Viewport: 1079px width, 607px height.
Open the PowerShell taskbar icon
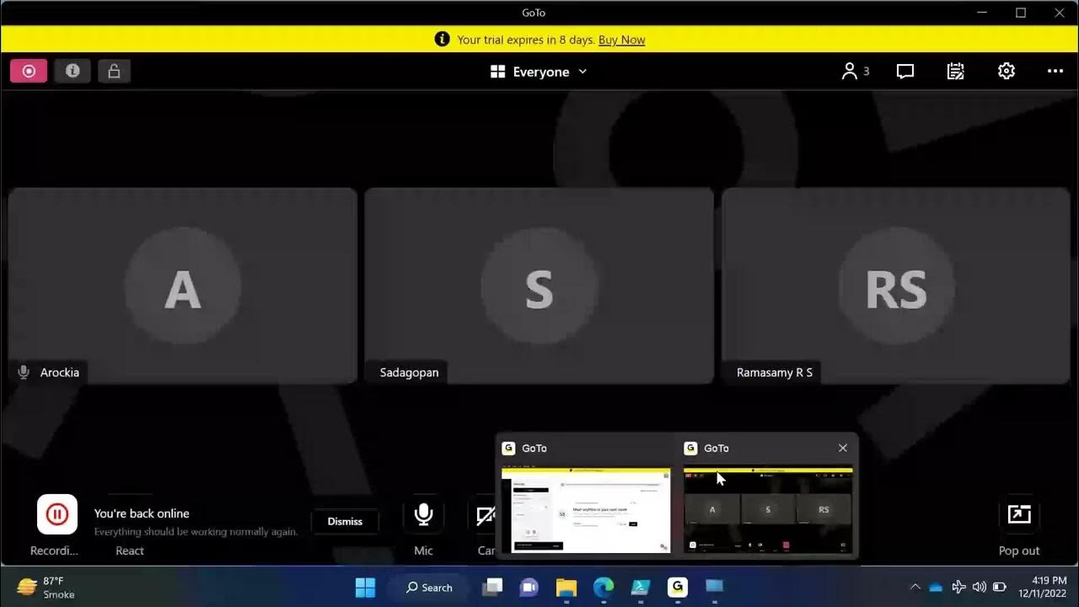[641, 587]
